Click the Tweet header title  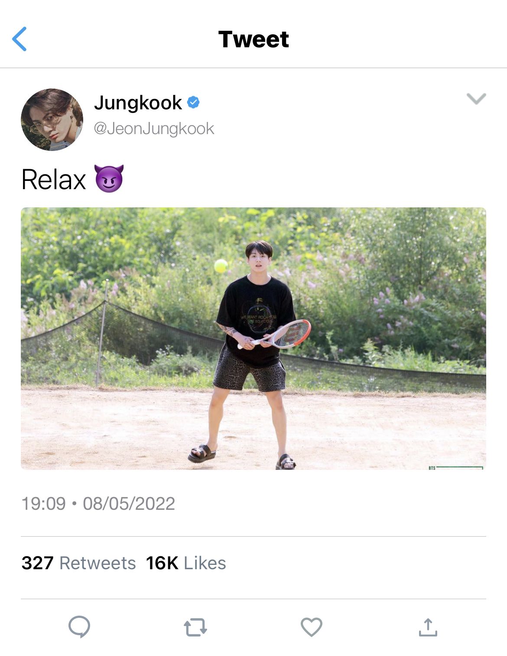coord(253,39)
